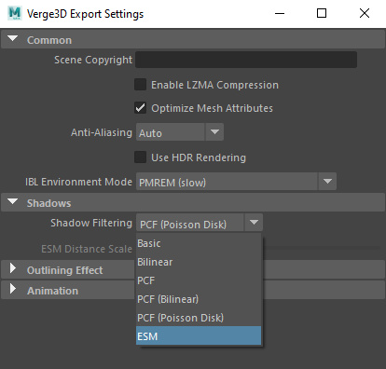Uncheck Optimize Mesh Attributes
386x369 pixels.
coord(140,108)
